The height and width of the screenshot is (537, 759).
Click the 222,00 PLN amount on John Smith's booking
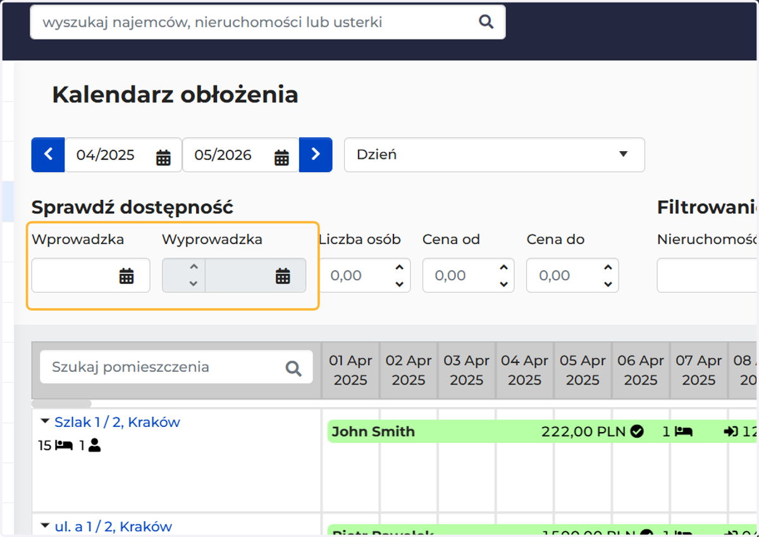(x=583, y=431)
